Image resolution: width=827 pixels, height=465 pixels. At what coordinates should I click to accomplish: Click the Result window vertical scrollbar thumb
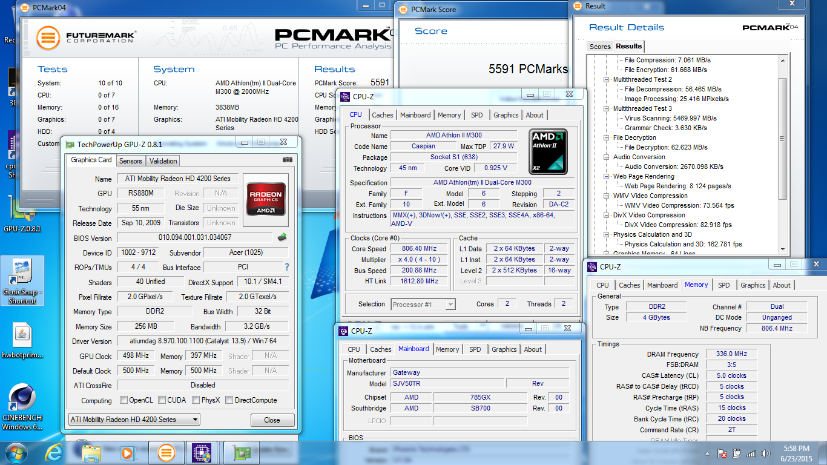(782, 139)
